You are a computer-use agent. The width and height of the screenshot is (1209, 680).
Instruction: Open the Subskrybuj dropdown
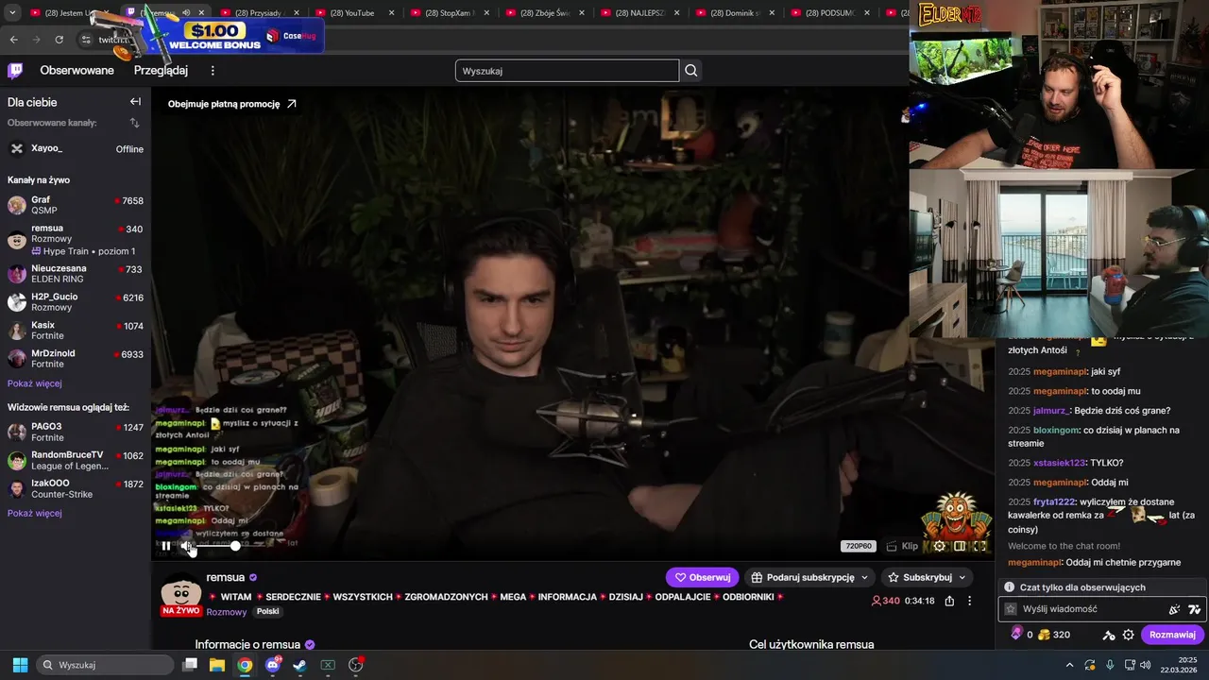pos(927,577)
